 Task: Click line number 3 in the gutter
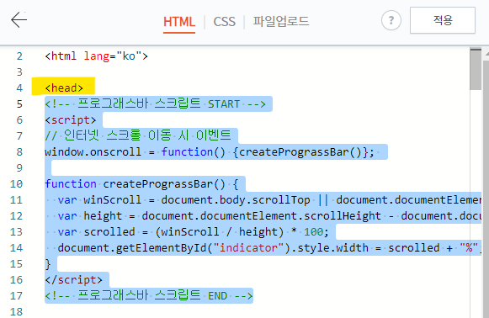[19, 72]
